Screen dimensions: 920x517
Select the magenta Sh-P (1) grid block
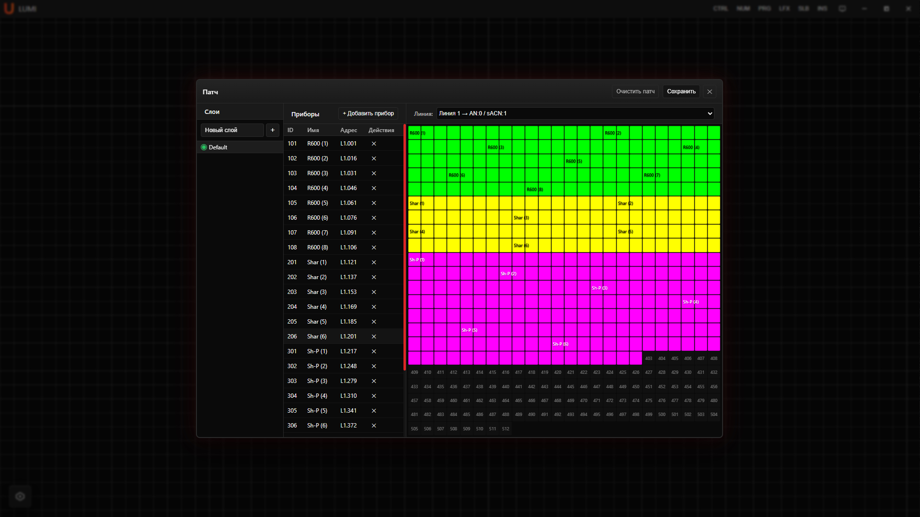click(414, 260)
